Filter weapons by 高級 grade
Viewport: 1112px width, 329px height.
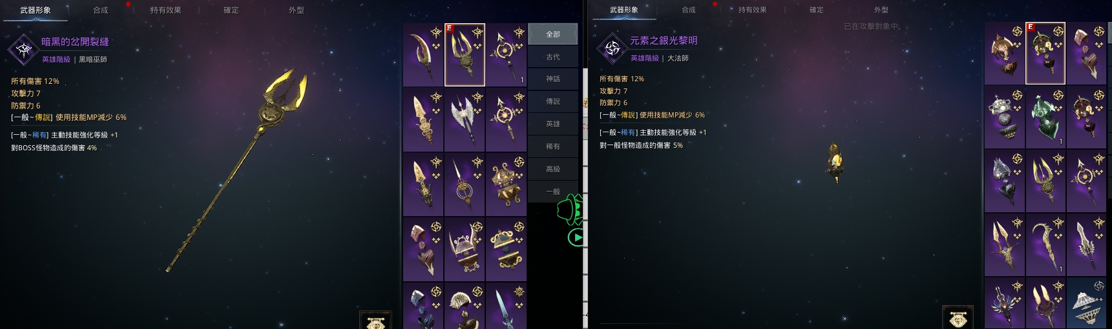[553, 169]
